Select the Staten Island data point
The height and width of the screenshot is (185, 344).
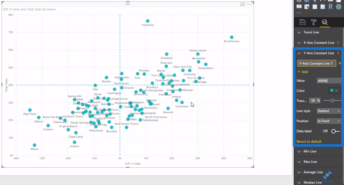(x=198, y=54)
